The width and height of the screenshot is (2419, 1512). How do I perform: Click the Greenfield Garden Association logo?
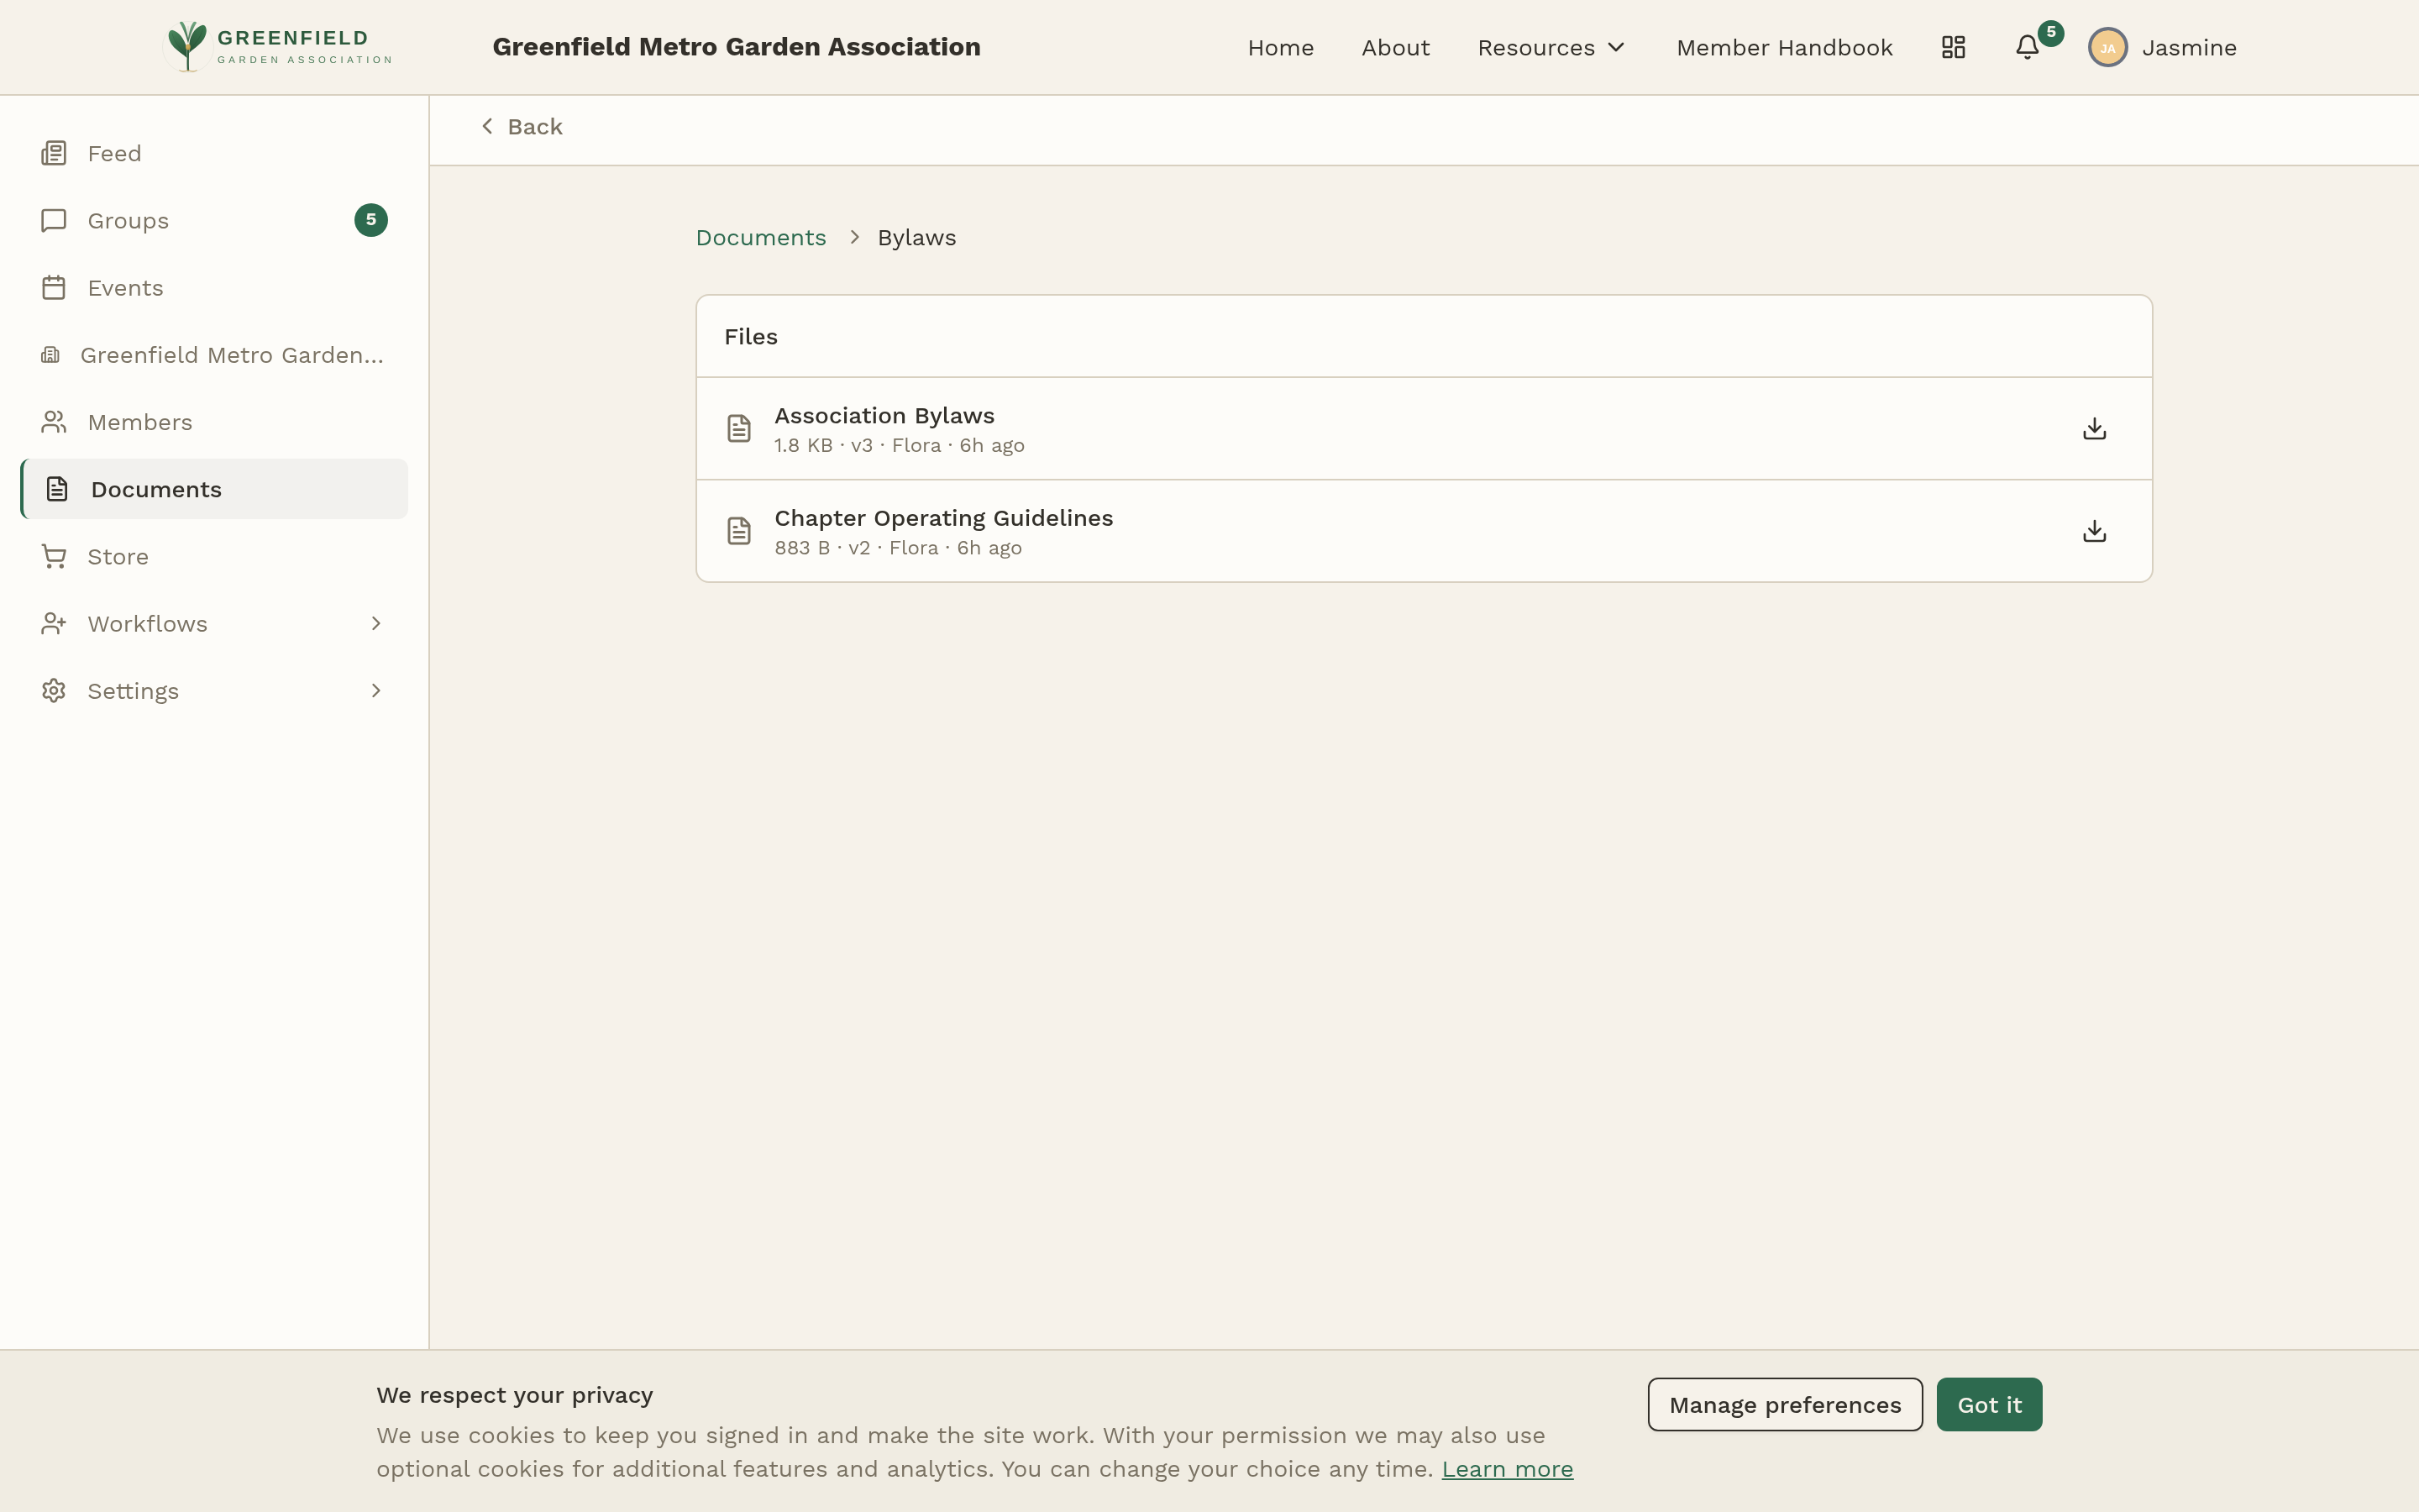(277, 46)
